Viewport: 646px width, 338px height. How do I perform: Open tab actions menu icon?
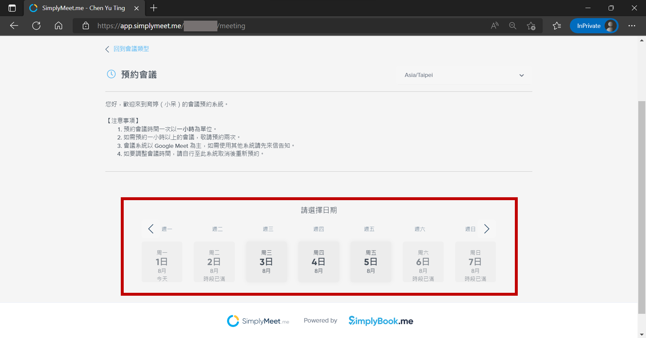[12, 8]
